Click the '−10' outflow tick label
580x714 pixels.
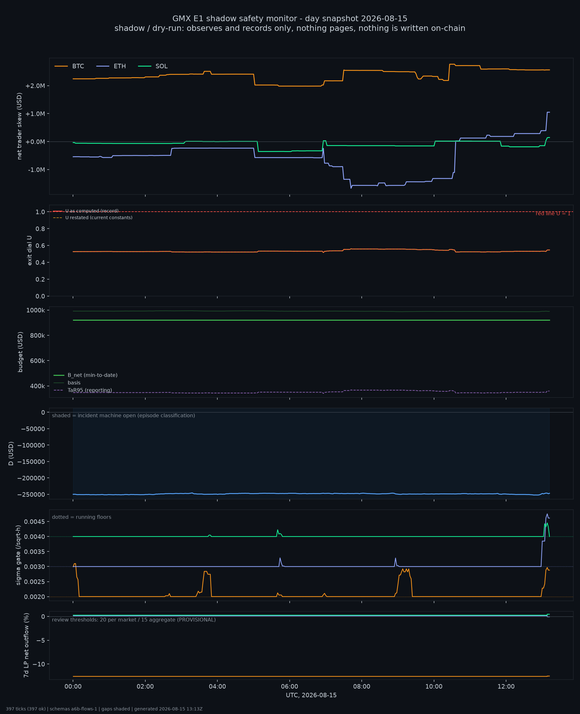39,664
